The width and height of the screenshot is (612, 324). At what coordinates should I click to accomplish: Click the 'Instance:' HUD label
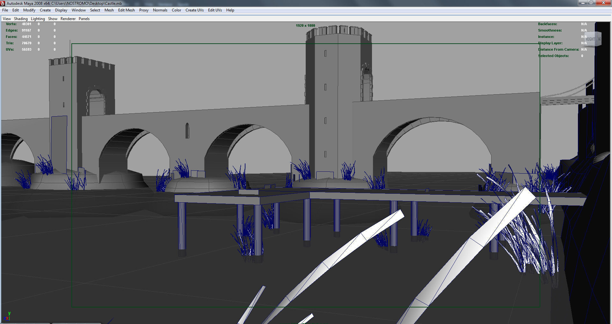(546, 37)
